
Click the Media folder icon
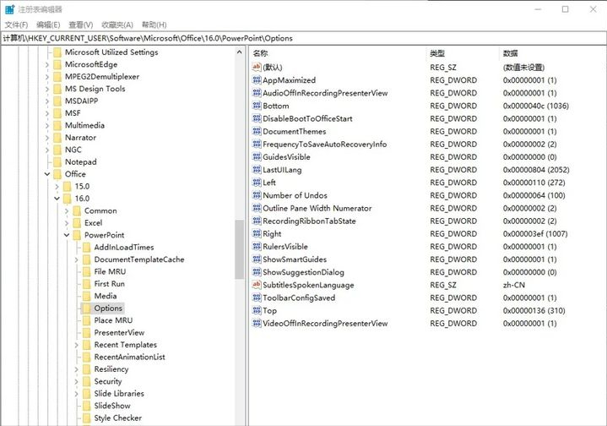[x=87, y=296]
